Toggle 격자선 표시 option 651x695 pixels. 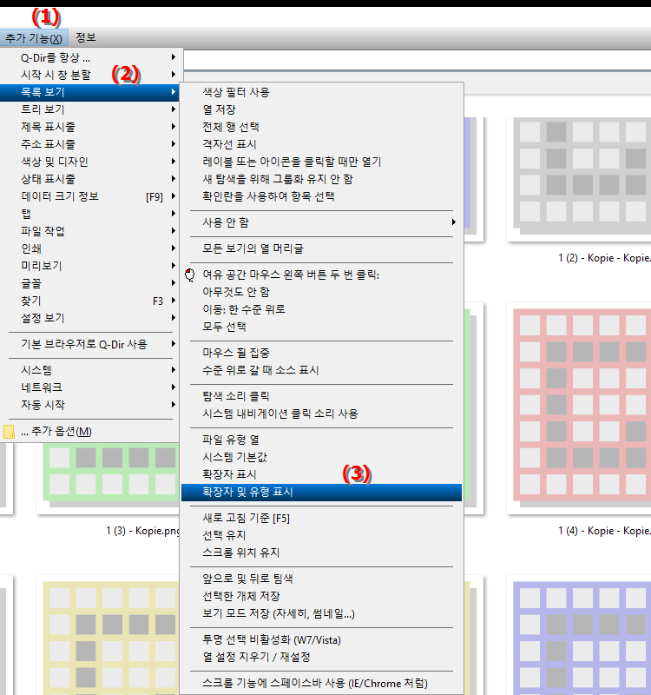321,144
